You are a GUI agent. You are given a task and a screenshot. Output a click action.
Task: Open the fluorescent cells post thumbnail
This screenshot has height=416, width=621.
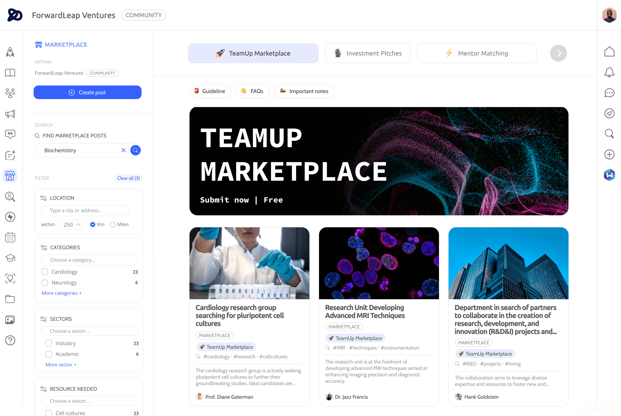tap(379, 263)
